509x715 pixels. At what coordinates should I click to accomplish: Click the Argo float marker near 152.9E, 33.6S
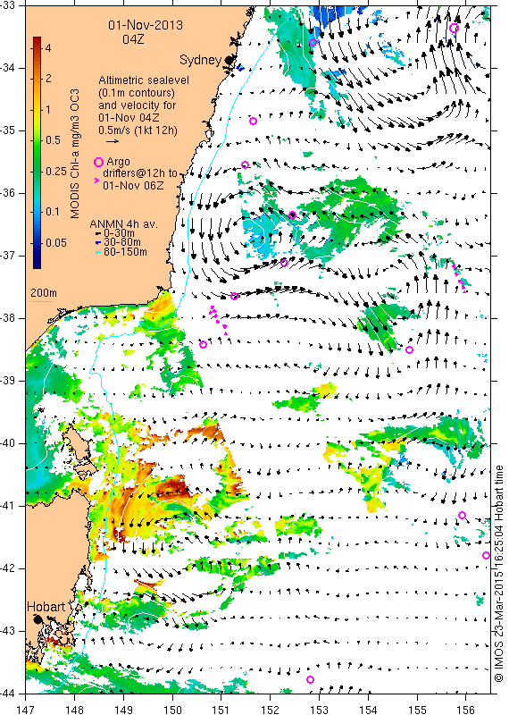(x=313, y=42)
